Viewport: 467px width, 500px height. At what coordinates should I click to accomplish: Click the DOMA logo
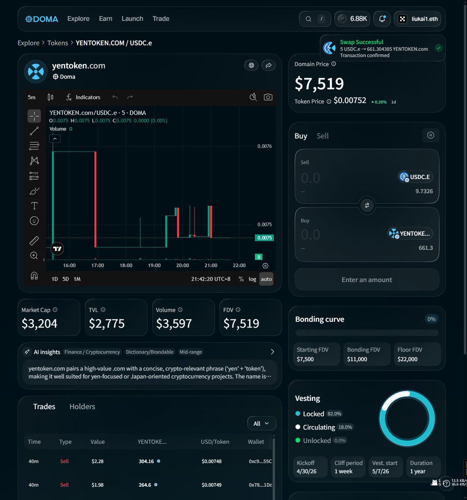coord(42,19)
